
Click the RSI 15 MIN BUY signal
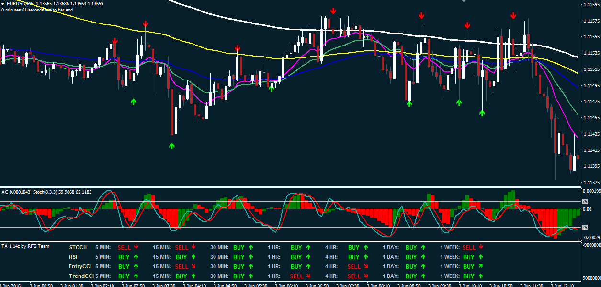click(181, 257)
